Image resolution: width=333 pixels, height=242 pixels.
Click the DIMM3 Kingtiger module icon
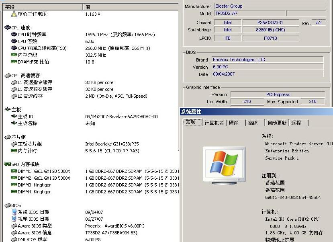[x=14, y=185]
